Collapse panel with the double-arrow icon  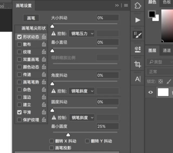point(117,5)
